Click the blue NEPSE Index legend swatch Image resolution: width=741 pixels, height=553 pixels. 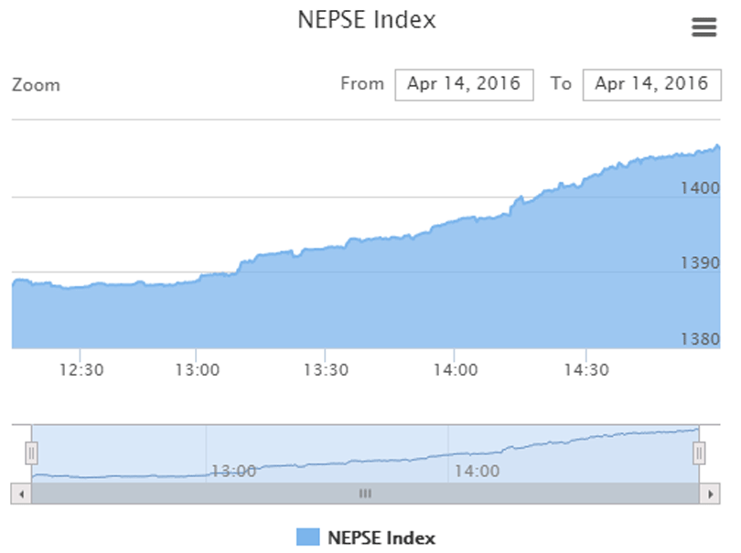click(308, 537)
